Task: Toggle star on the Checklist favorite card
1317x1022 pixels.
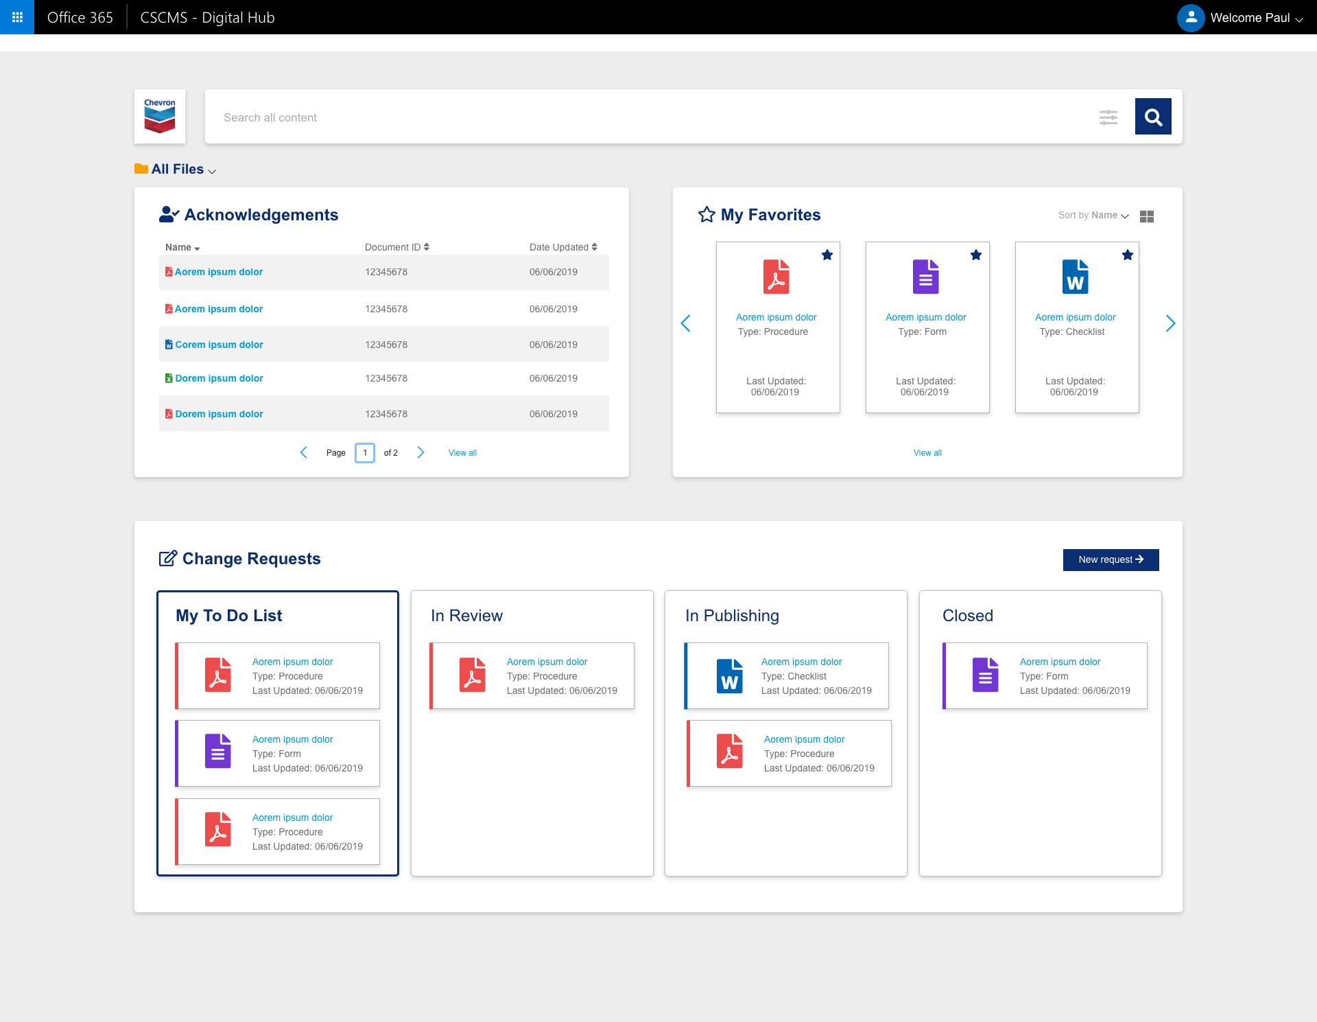Action: (x=1127, y=255)
